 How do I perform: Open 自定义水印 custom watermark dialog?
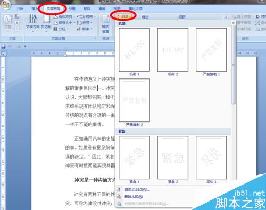pos(137,190)
